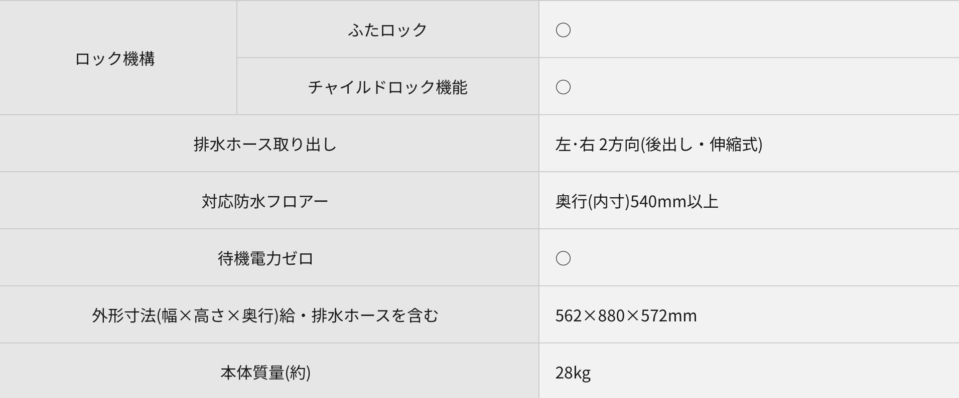Select the 540mm以上 value text
The image size is (959, 398).
pos(674,202)
